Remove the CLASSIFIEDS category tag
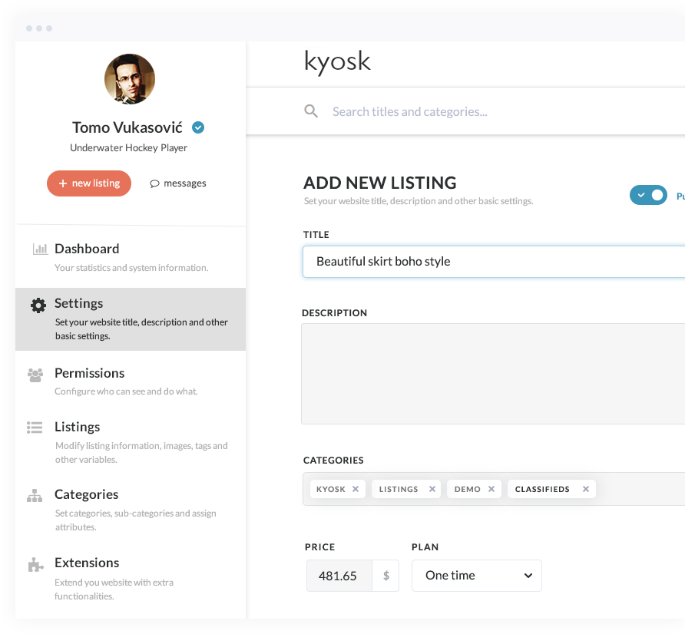The height and width of the screenshot is (634, 685). click(x=585, y=488)
